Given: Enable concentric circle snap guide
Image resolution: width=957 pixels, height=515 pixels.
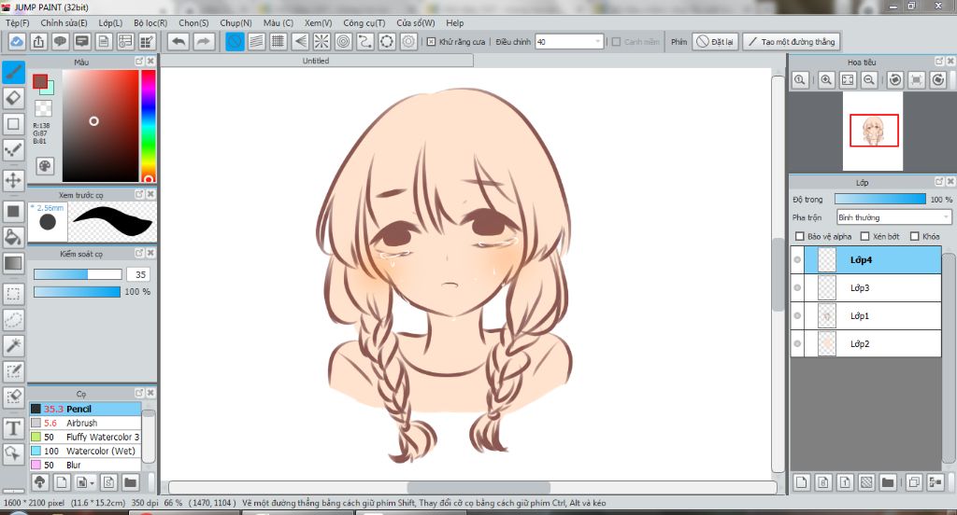Looking at the screenshot, I should click(344, 41).
